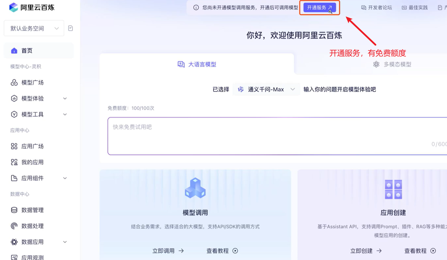Click arrow icon next to 立即调用
The width and height of the screenshot is (447, 260).
(181, 251)
